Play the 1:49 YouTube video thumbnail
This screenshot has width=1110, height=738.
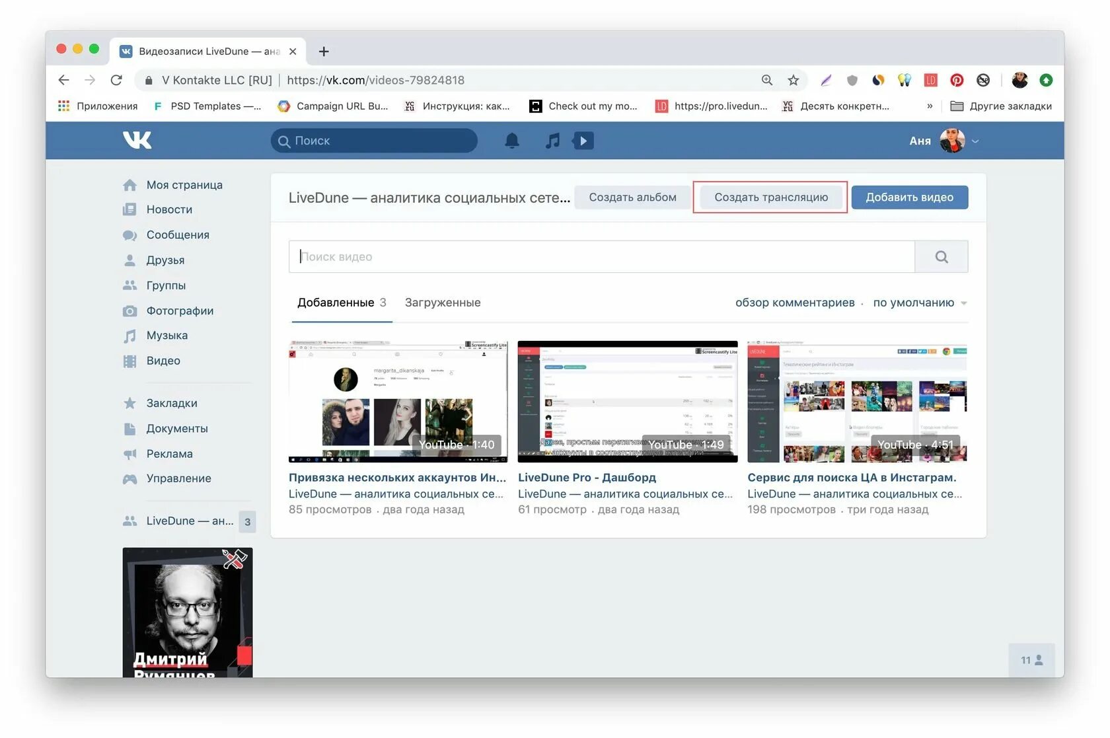click(x=628, y=402)
